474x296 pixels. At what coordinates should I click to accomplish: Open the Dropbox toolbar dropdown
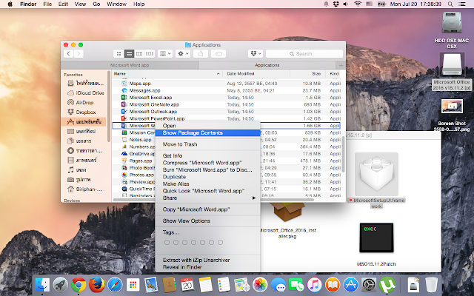click(x=256, y=54)
